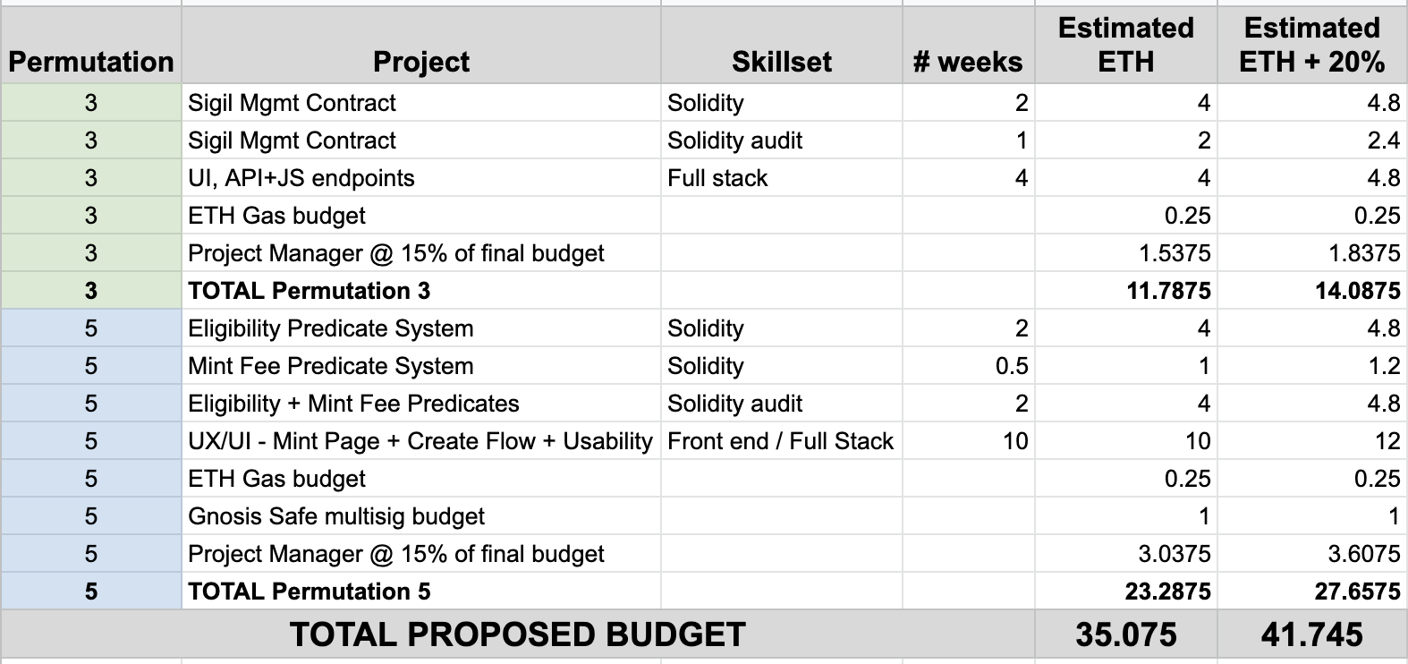The height and width of the screenshot is (664, 1408).
Task: Select the UI, API+JS endpoints cell
Action: (x=301, y=178)
